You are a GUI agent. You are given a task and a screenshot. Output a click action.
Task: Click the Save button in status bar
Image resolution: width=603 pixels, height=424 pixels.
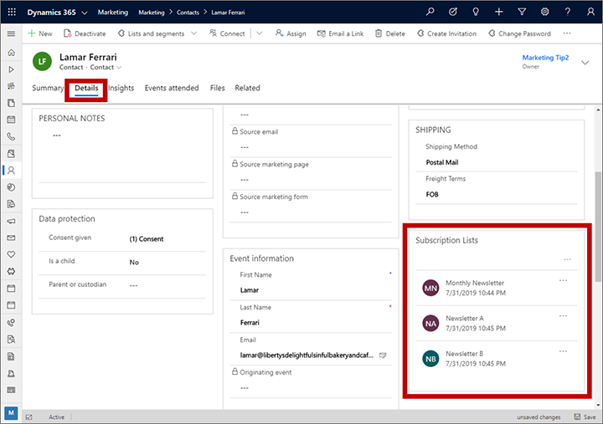click(x=585, y=416)
